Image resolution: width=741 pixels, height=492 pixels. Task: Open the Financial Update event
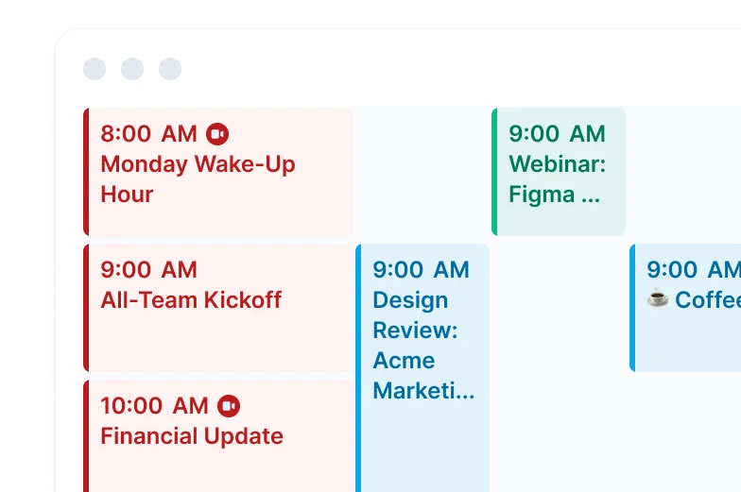point(217,436)
